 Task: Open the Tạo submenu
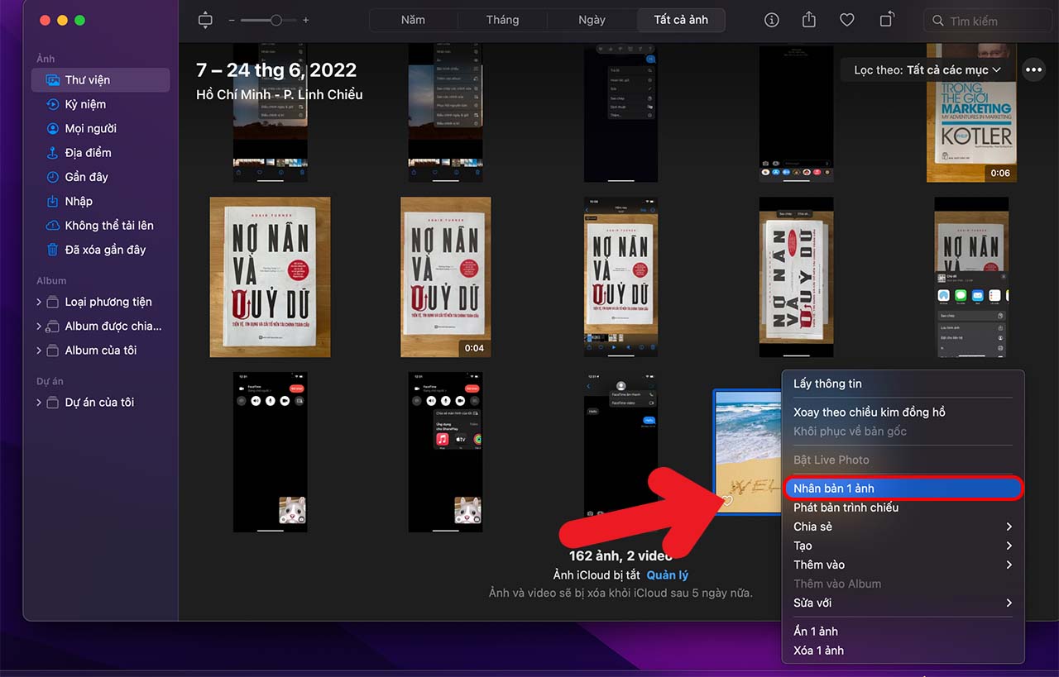(903, 546)
